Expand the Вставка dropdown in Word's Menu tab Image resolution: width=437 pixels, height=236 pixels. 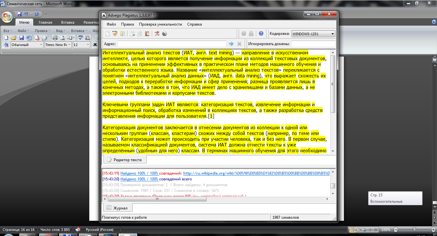[79, 31]
